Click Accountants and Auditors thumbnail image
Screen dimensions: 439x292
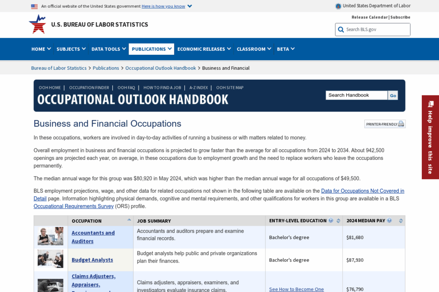point(51,236)
